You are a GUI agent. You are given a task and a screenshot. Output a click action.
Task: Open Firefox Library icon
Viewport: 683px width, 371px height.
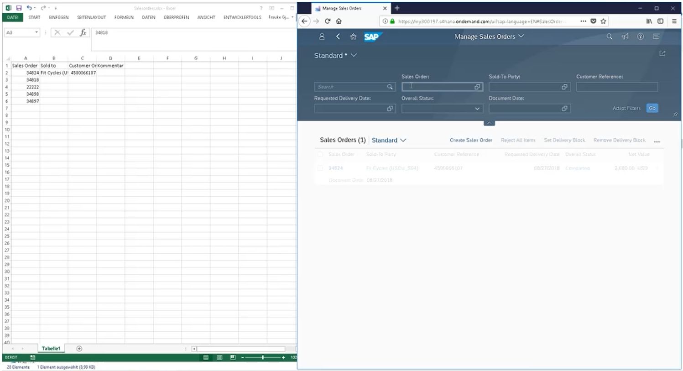649,21
